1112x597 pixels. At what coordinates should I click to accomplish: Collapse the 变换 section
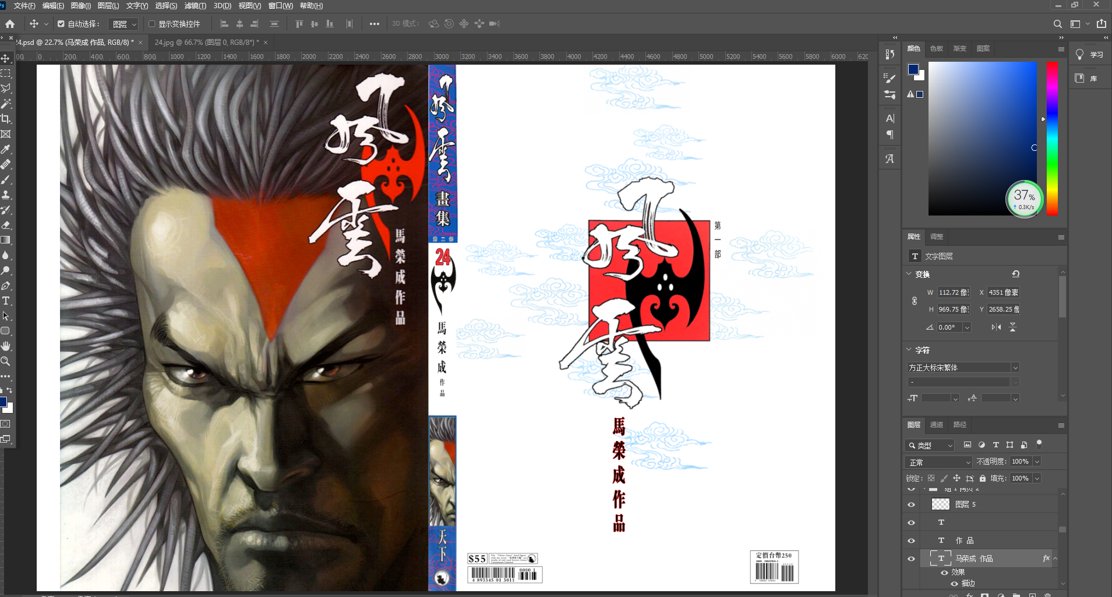click(909, 274)
